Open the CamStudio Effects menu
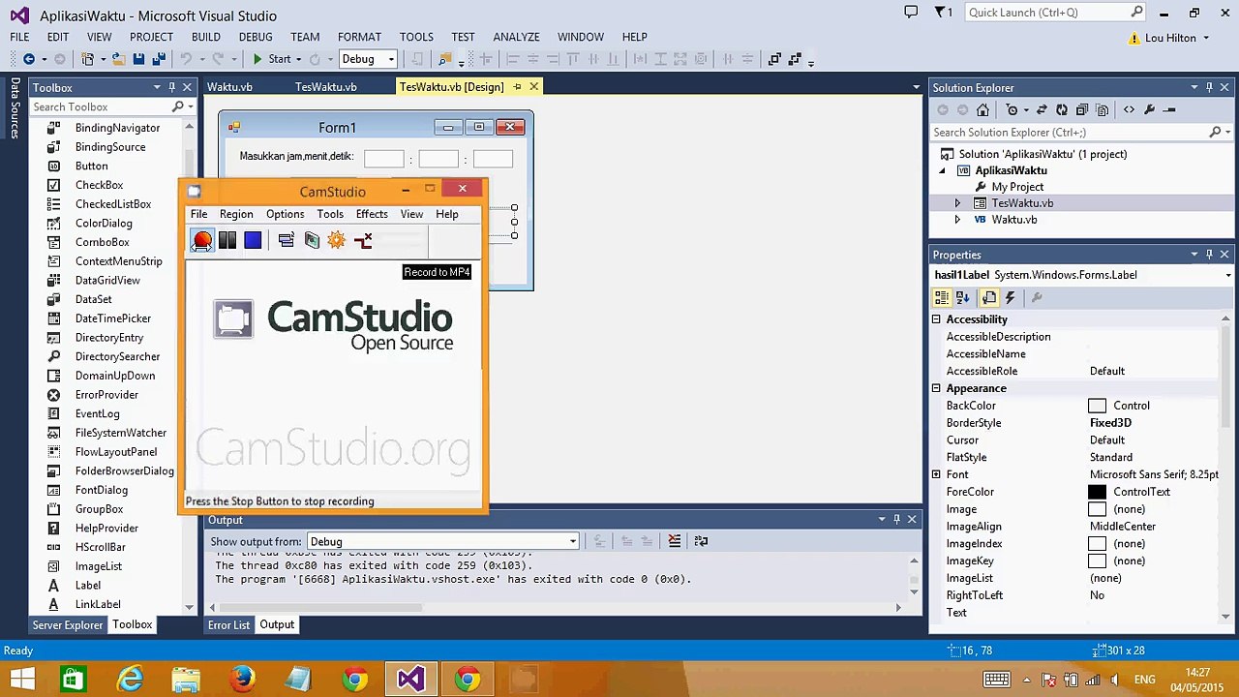 (372, 214)
